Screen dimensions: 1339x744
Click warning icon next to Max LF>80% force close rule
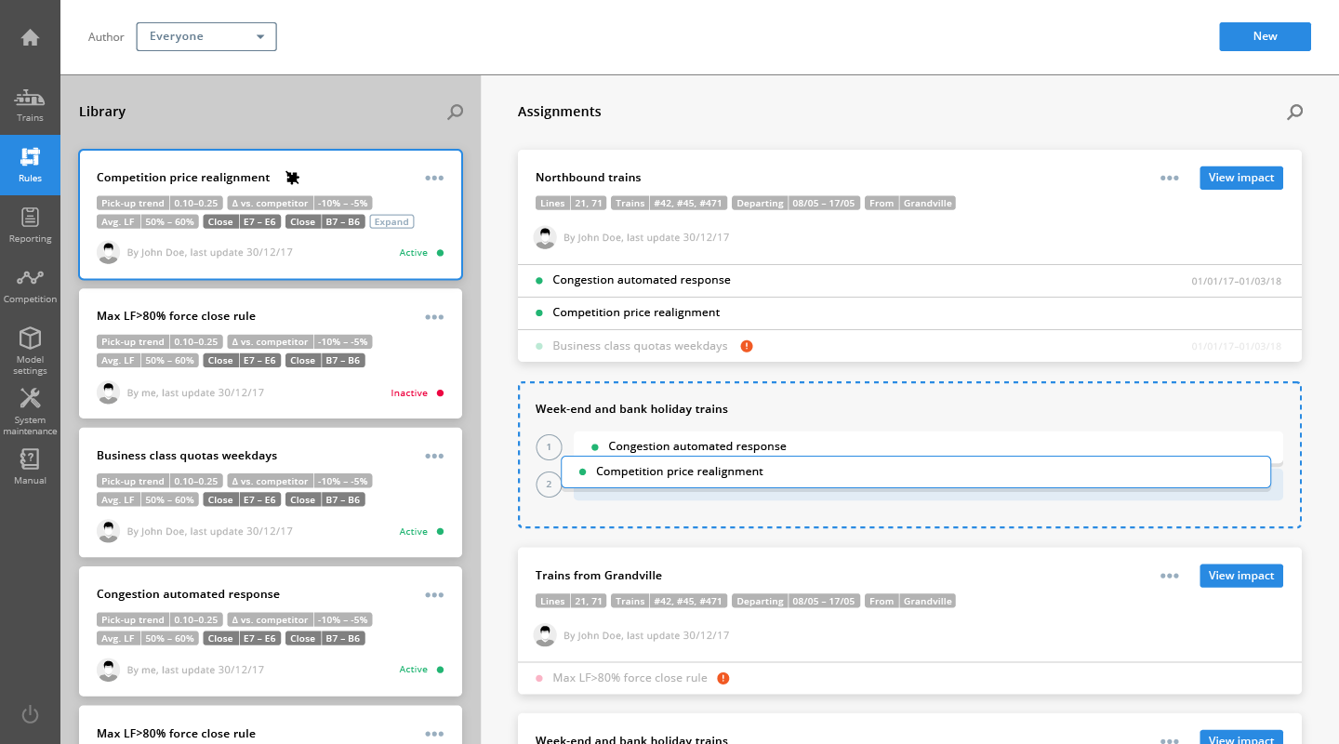pyautogui.click(x=723, y=678)
